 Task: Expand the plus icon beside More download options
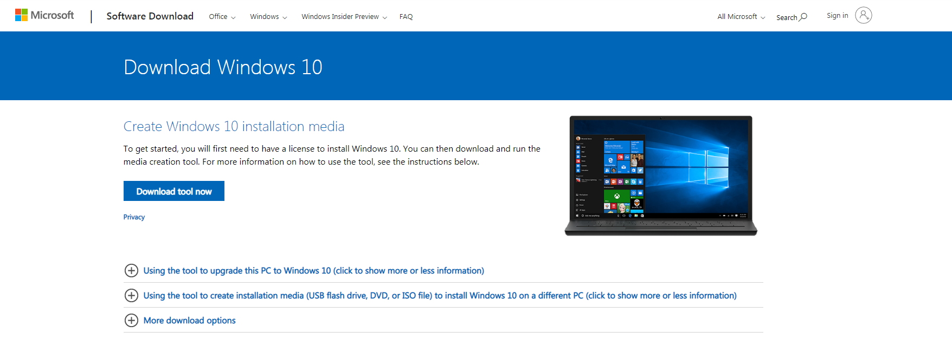tap(131, 321)
